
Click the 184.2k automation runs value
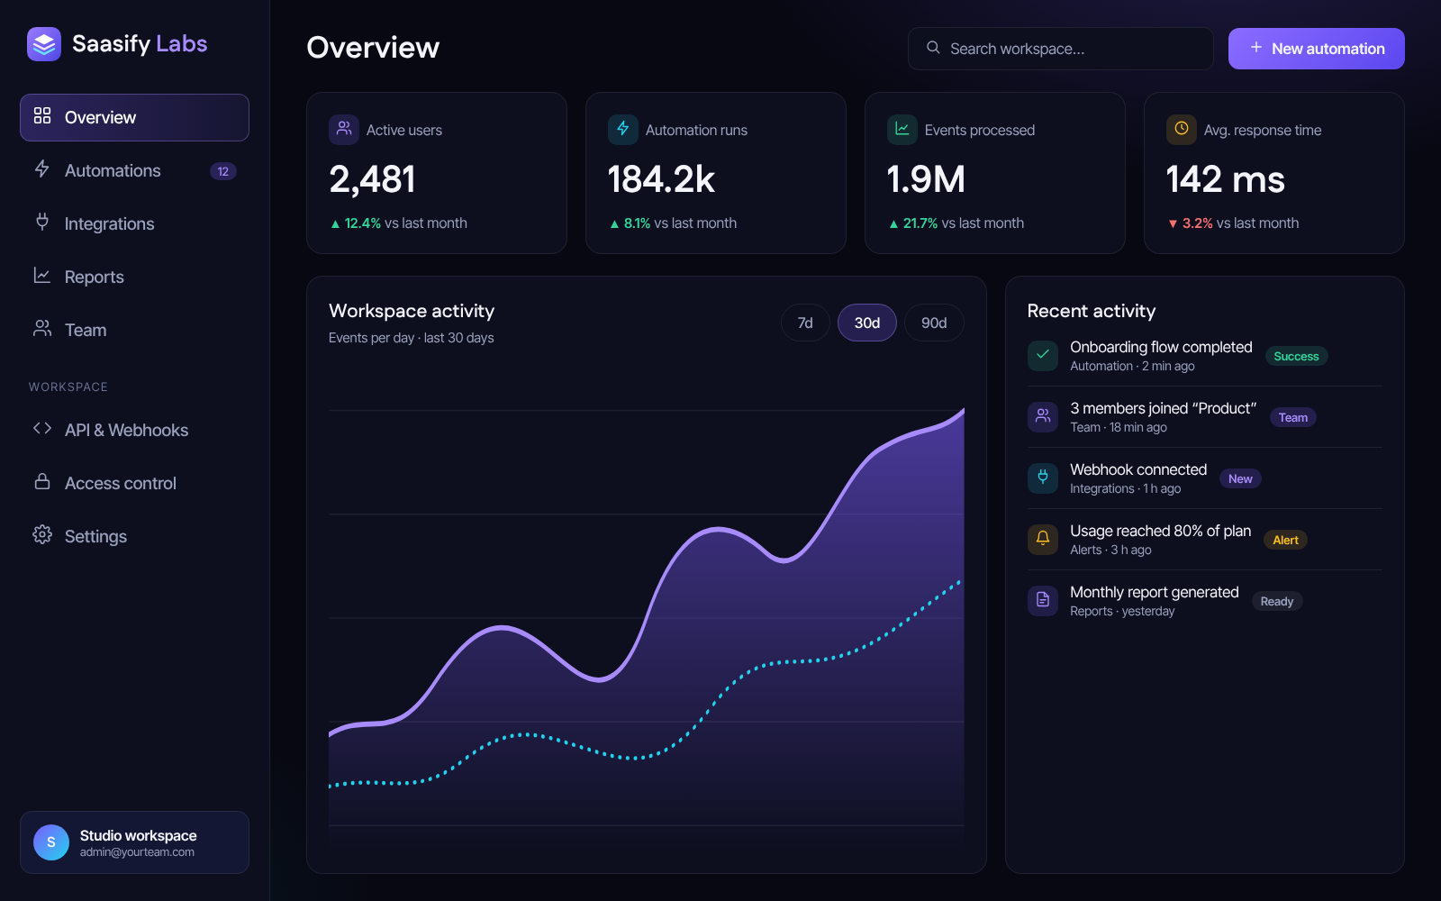tap(661, 179)
